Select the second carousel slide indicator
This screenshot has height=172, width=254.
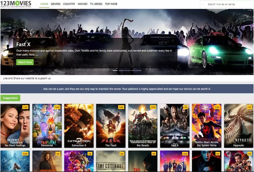tap(121, 71)
